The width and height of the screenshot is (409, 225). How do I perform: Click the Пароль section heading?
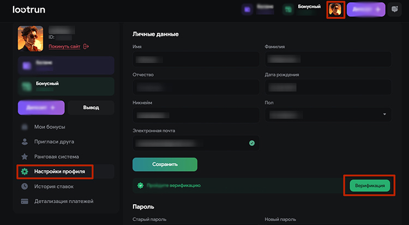143,207
